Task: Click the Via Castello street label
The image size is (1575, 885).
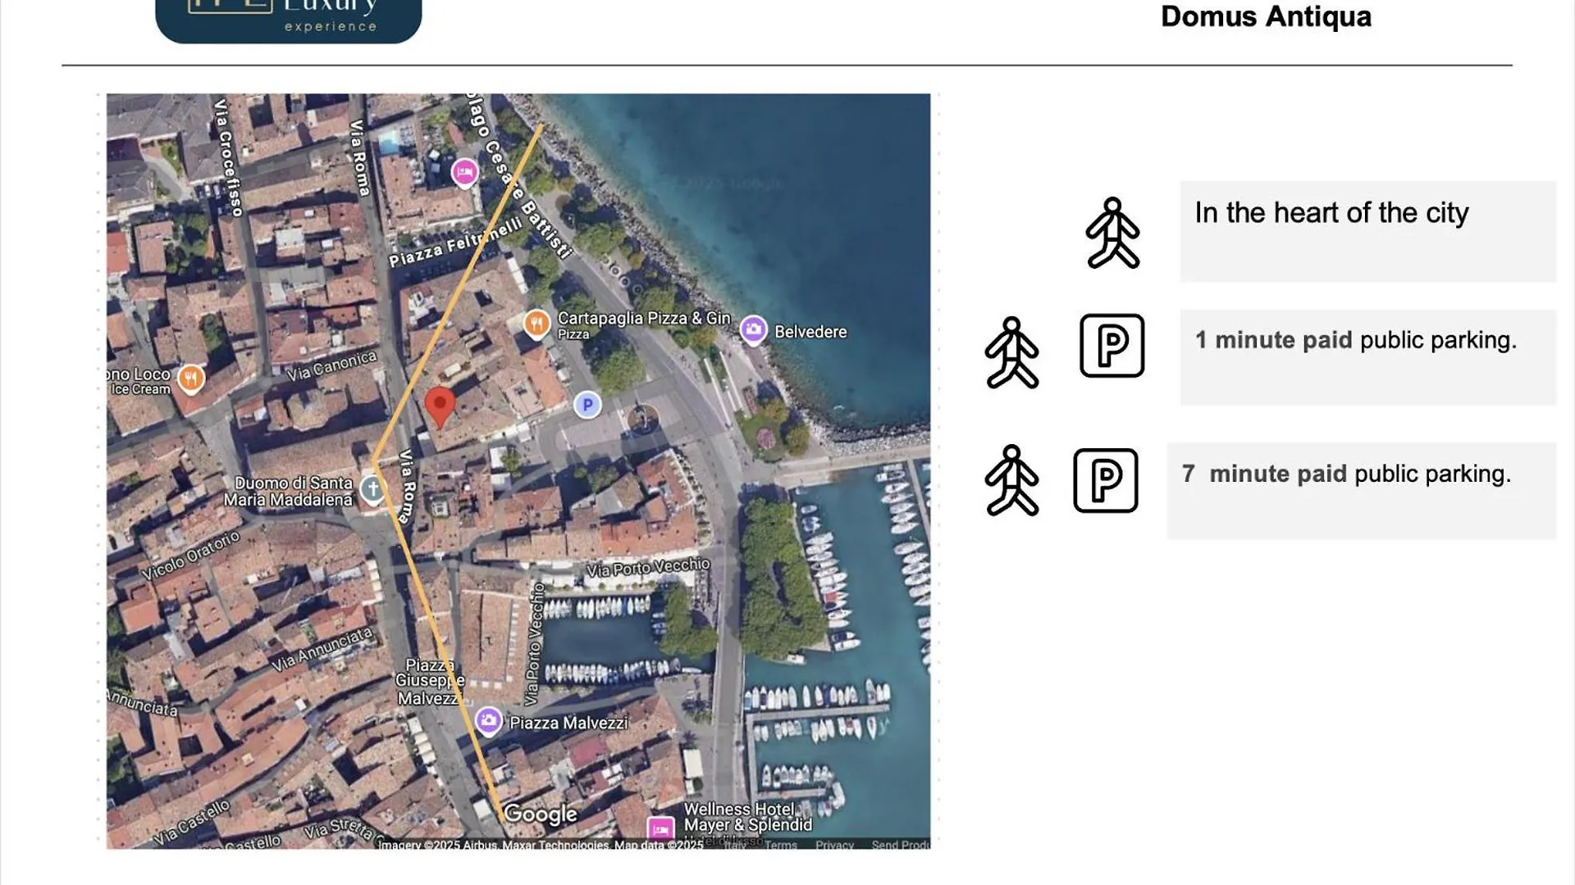Action: point(191,823)
